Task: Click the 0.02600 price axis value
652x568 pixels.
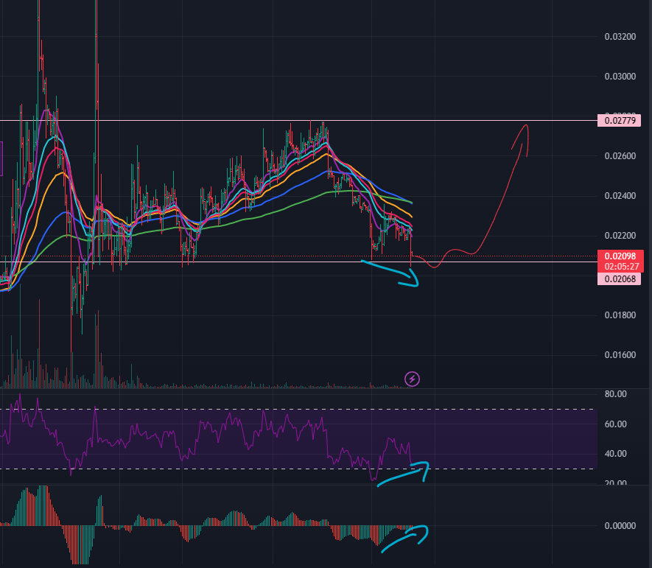Action: point(620,156)
